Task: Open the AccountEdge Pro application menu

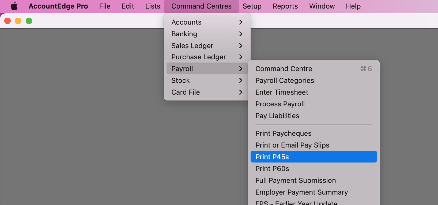Action: tap(58, 6)
